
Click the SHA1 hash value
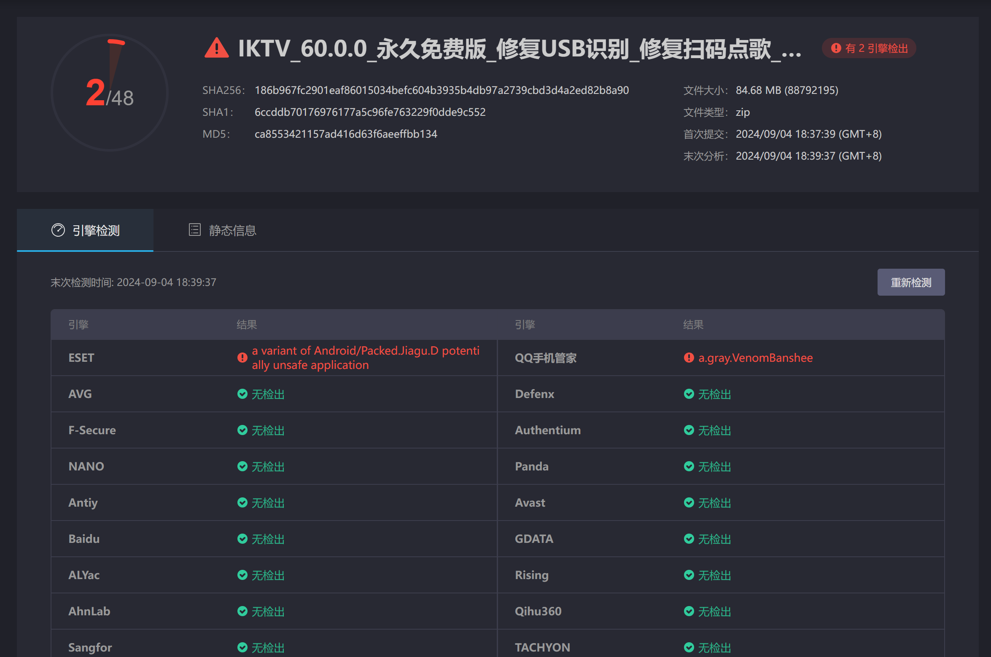[x=370, y=112]
